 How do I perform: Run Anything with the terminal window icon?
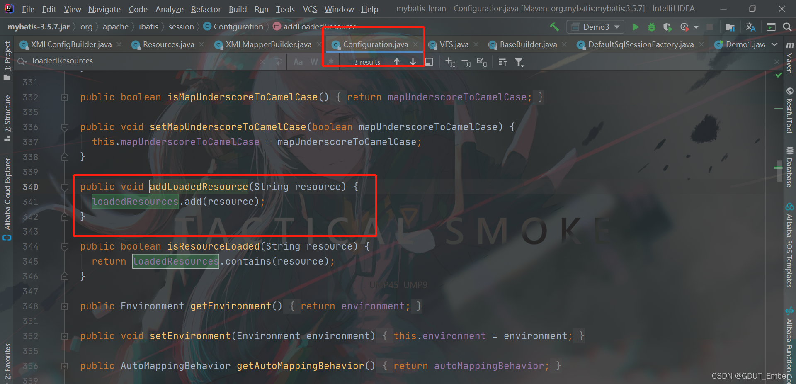coord(771,27)
